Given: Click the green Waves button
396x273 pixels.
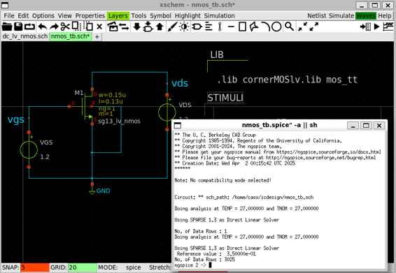Looking at the screenshot, I should coord(366,15).
